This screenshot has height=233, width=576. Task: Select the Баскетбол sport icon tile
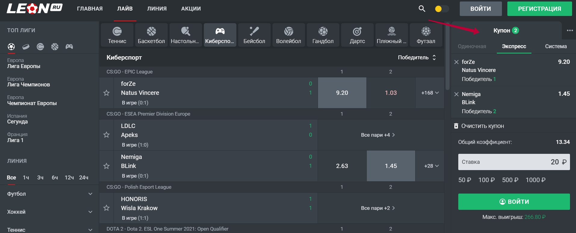click(151, 35)
